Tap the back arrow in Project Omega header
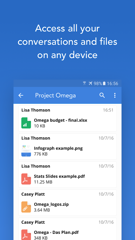The image size is (135, 240). tap(21, 95)
